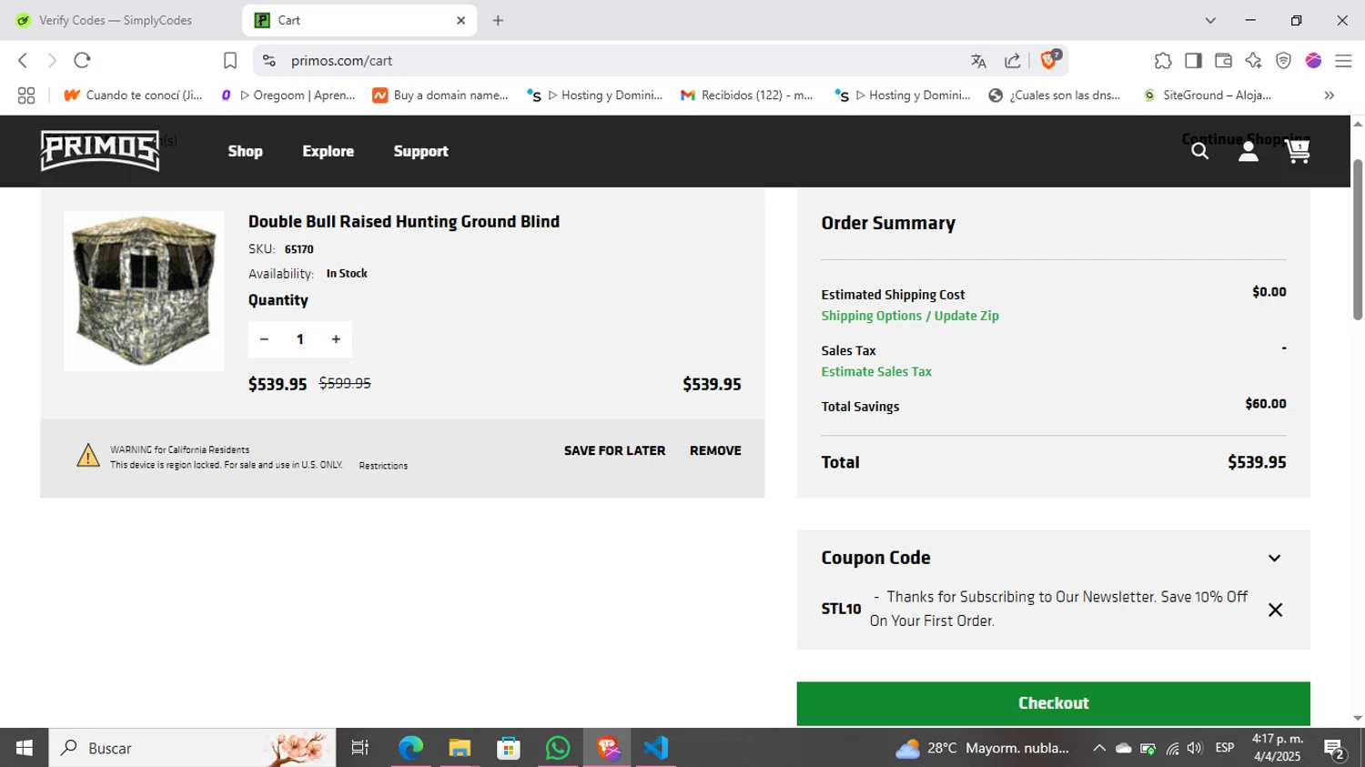Decrease quantity with minus button
Viewport: 1365px width, 767px height.
pos(264,339)
